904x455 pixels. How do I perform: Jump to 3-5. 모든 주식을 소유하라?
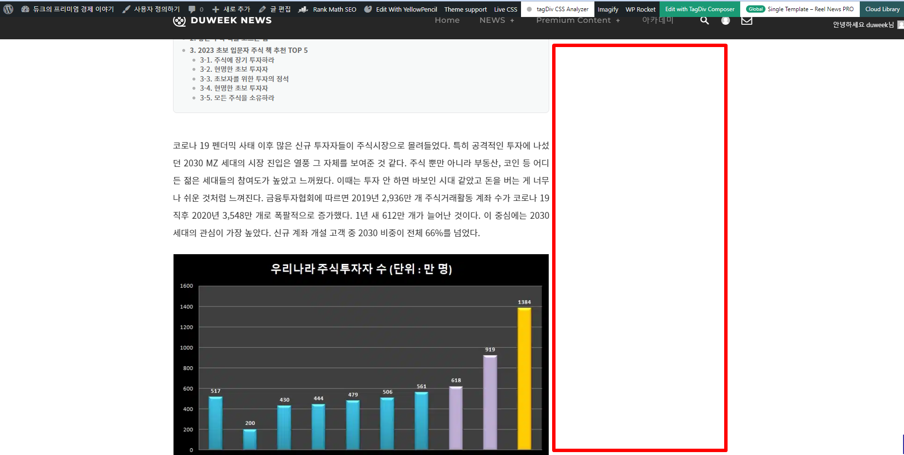237,98
